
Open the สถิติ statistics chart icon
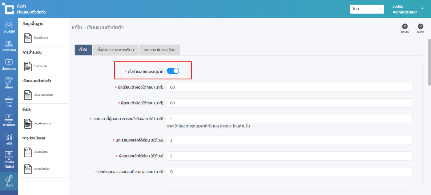click(x=9, y=139)
